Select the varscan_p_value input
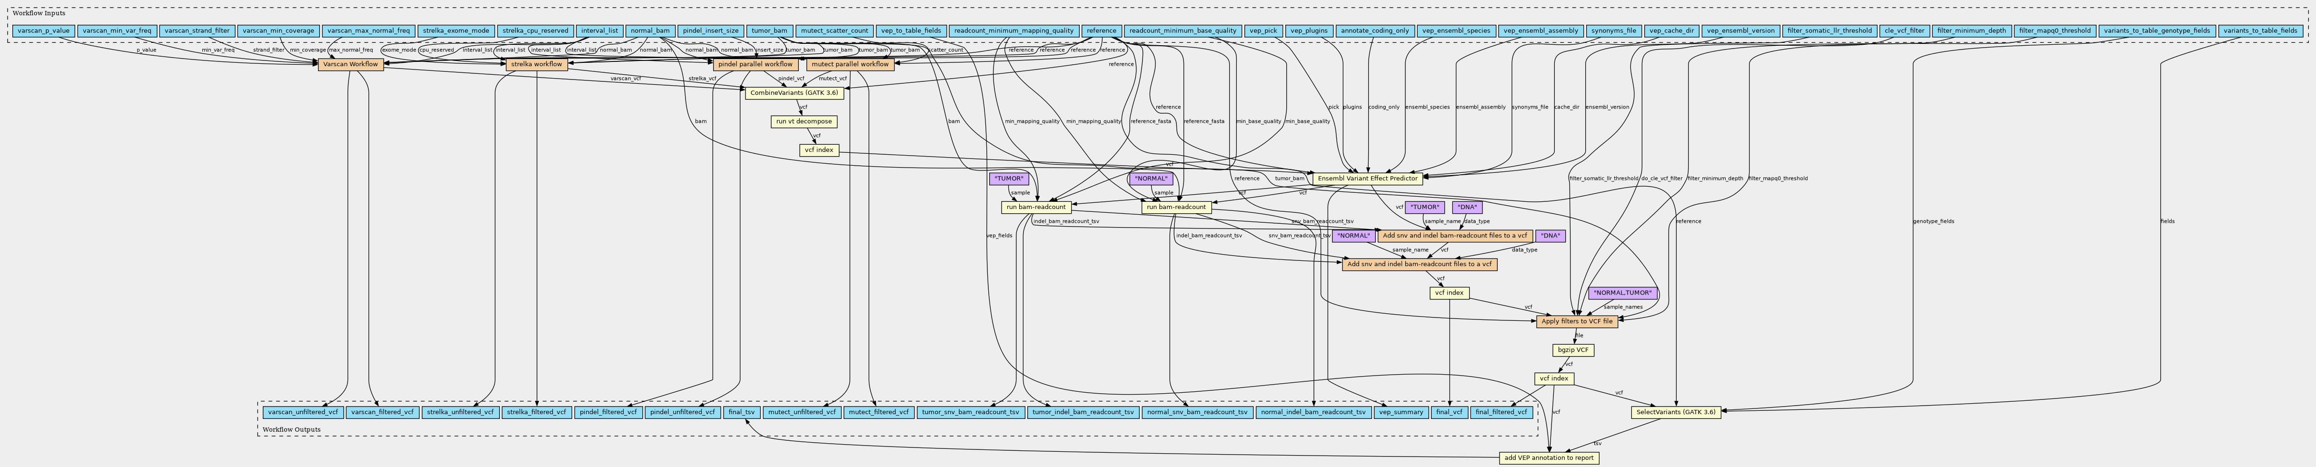 tap(42, 30)
